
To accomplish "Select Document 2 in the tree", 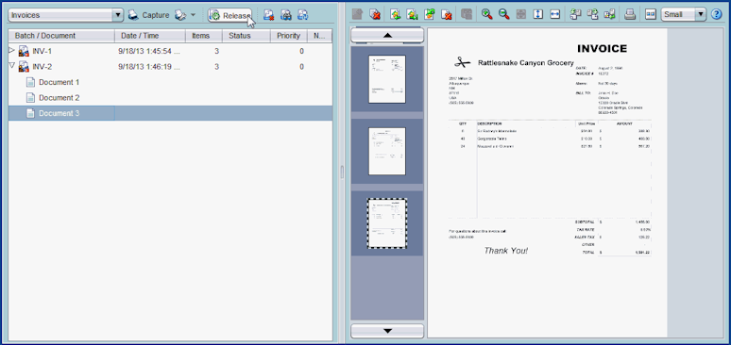I will [x=59, y=98].
